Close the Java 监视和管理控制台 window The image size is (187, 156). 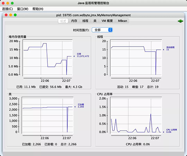point(3,3)
